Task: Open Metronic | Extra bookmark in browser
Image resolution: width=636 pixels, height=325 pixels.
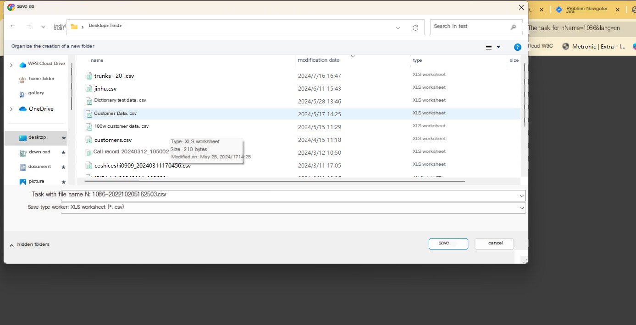Action: (594, 46)
